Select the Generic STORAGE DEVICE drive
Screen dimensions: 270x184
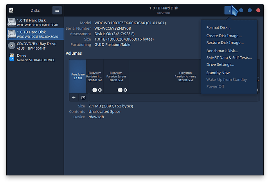coord(35,57)
